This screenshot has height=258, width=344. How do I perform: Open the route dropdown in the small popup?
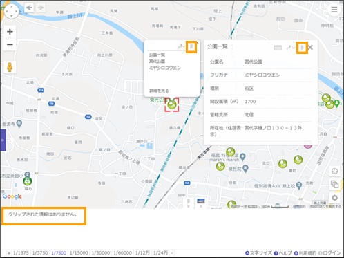tap(182, 46)
